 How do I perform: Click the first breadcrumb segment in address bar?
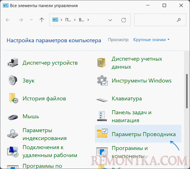click(x=68, y=20)
